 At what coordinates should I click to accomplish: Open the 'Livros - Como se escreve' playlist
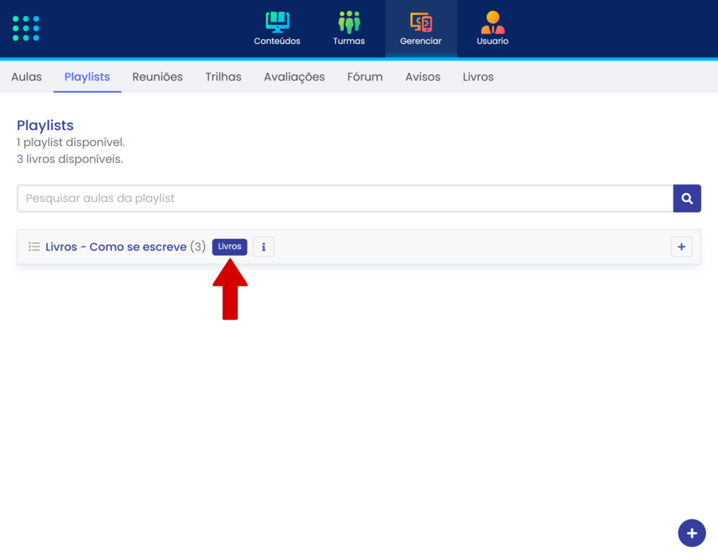coord(116,247)
